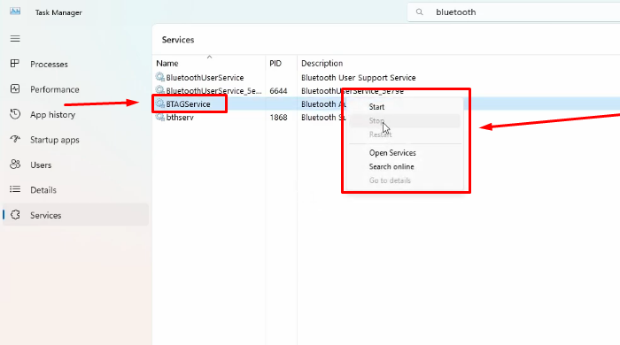Click the Services puzzle icon in sidebar
The image size is (620, 345).
click(15, 215)
